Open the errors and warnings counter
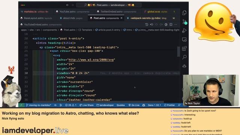The image size is (240, 135). coord(71,105)
